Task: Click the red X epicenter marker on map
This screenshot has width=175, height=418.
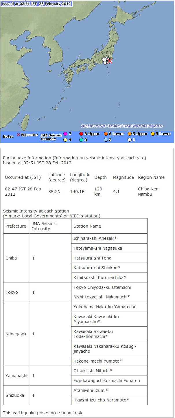Action: point(110,61)
